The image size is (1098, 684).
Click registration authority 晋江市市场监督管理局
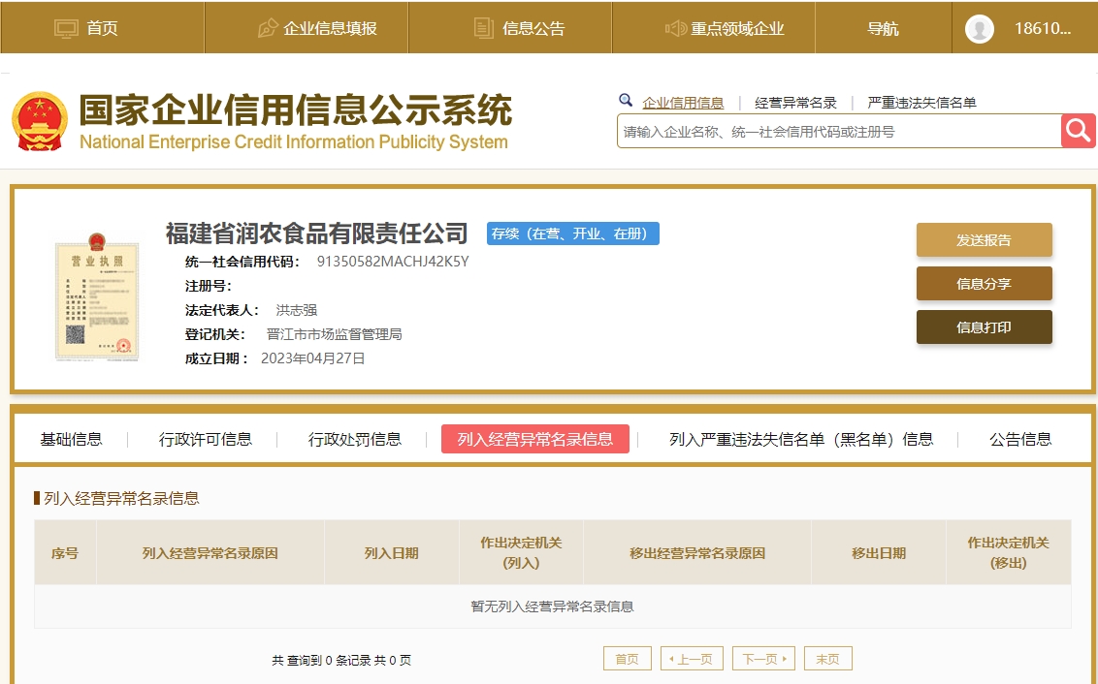[334, 334]
